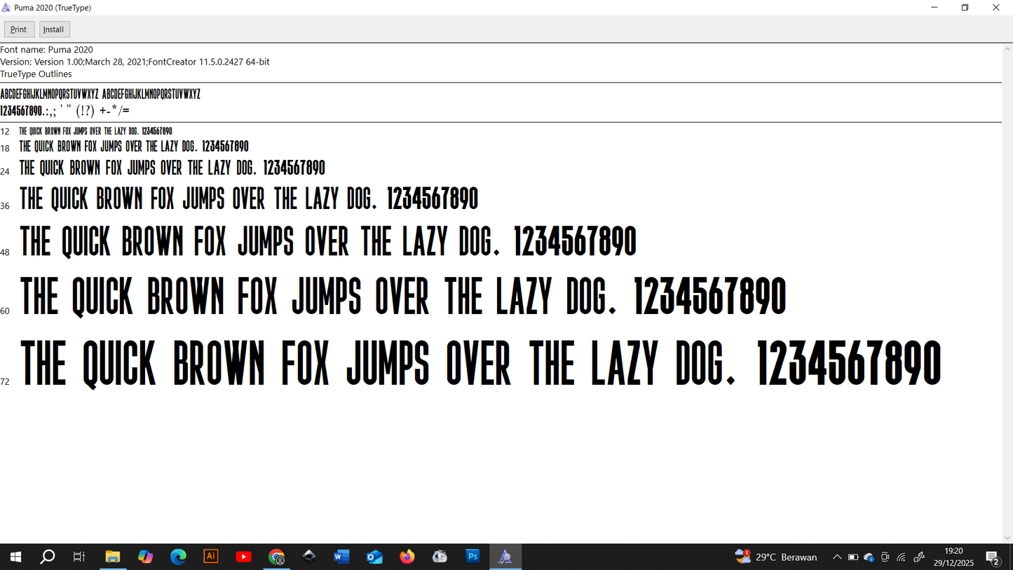Open the font viewer window title icon
The height and width of the screenshot is (570, 1013).
6,8
